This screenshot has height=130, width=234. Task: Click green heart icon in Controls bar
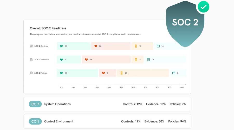[x=61, y=46]
